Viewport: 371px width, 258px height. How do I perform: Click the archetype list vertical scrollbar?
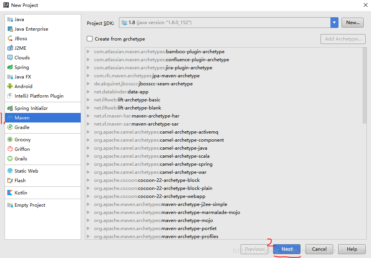364,85
